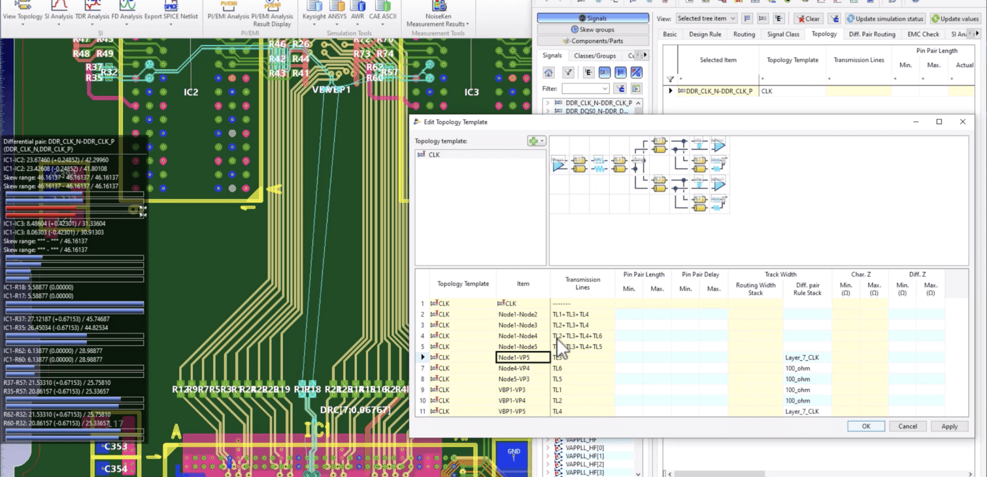Click Apply in Edit Topology Template dialog
The width and height of the screenshot is (987, 477).
pyautogui.click(x=949, y=426)
